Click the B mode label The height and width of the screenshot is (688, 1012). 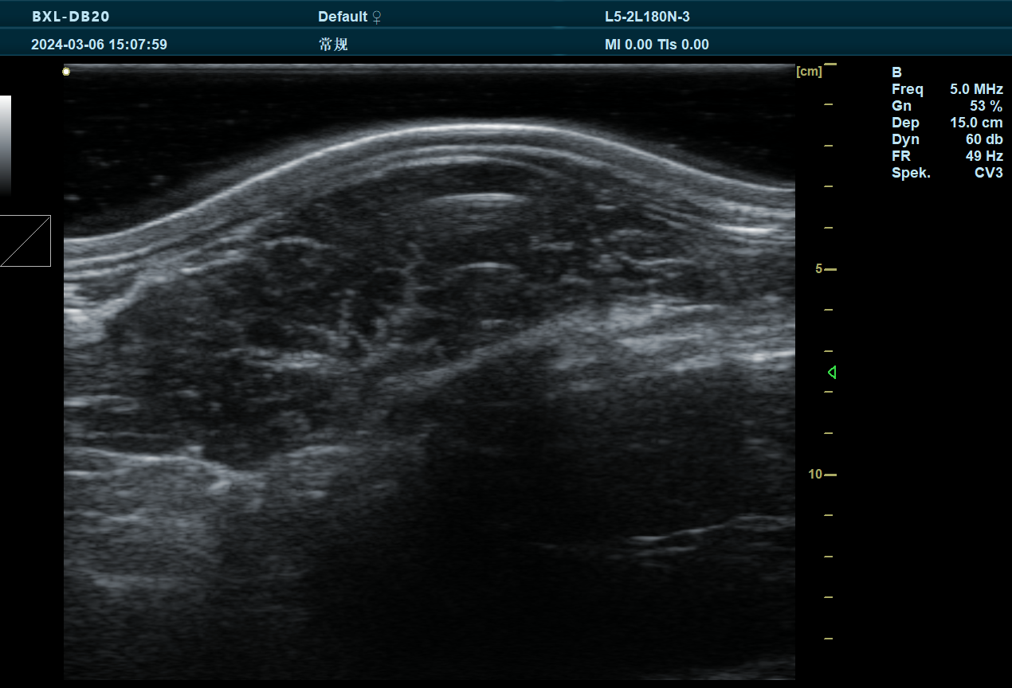(x=896, y=72)
